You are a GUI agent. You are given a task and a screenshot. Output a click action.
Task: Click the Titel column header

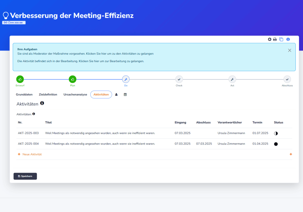(x=48, y=122)
